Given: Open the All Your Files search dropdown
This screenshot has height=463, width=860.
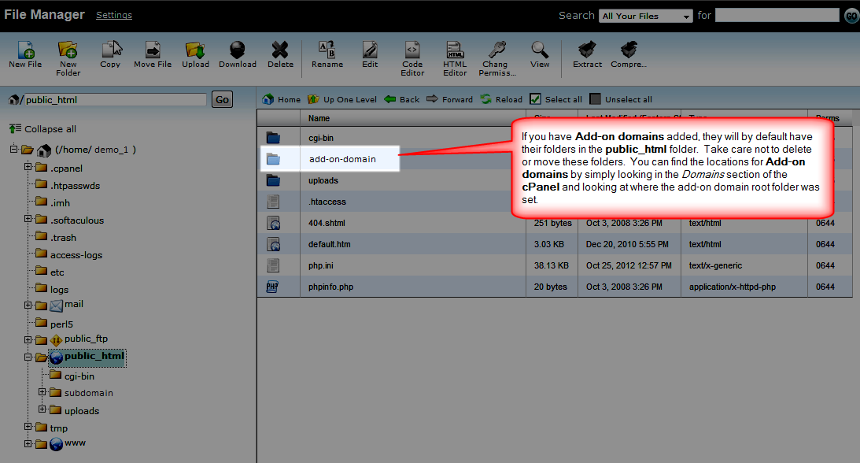Looking at the screenshot, I should 645,16.
